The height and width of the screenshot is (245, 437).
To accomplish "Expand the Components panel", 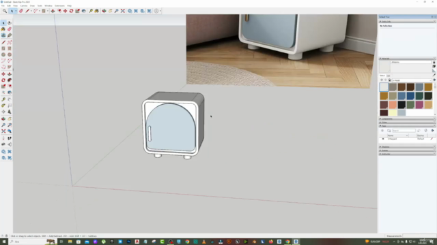I will tap(407, 119).
